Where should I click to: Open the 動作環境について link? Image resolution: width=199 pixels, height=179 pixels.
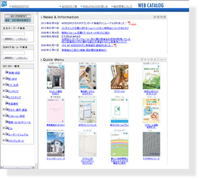pyautogui.click(x=123, y=6)
